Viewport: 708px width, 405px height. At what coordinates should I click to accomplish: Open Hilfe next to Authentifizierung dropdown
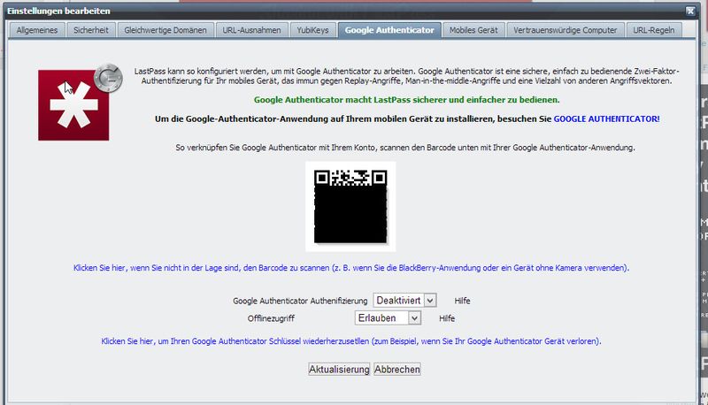(x=462, y=301)
